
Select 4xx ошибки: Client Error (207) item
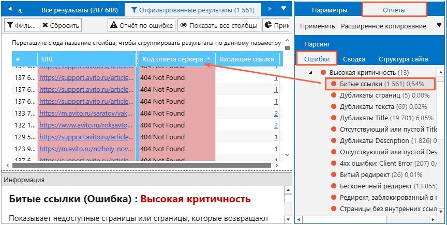pos(388,164)
